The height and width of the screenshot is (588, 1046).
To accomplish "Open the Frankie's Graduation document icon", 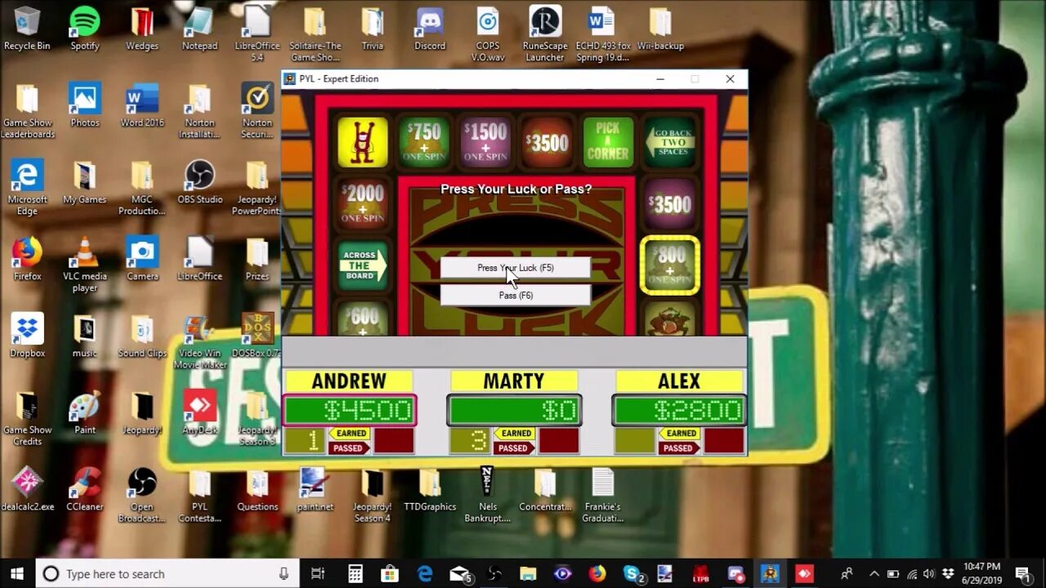I will (x=602, y=494).
